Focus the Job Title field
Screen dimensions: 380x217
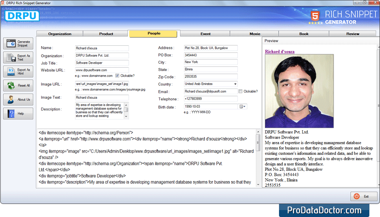pos(102,63)
